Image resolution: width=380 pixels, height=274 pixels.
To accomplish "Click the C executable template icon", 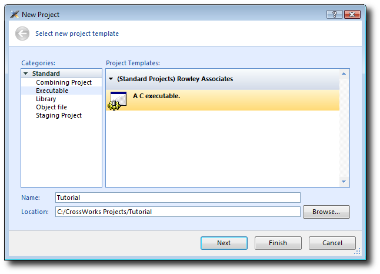I will coord(117,101).
